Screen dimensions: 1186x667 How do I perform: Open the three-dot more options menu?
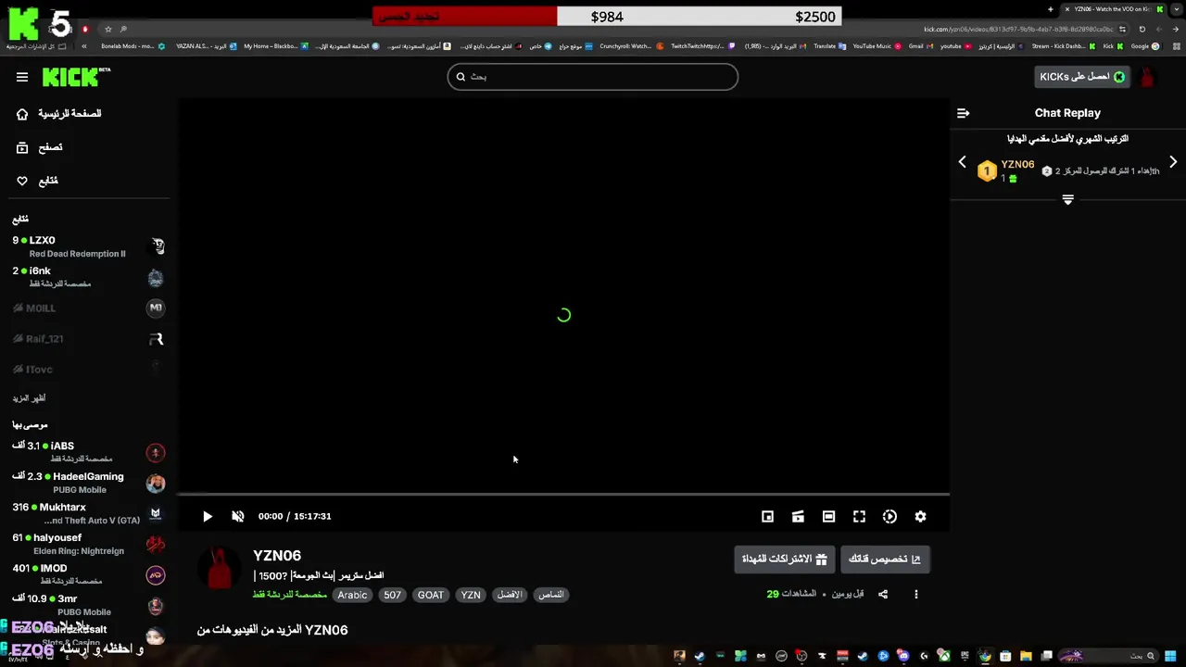[916, 595]
